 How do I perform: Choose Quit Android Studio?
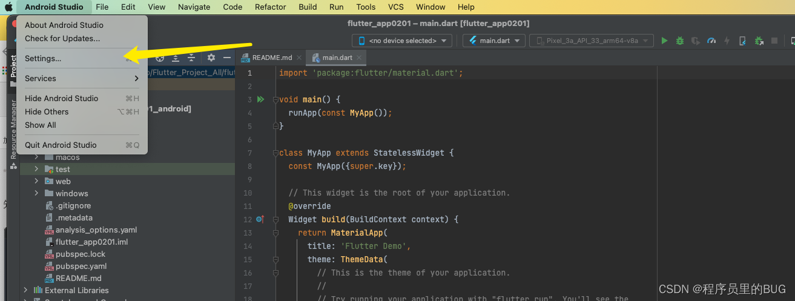point(82,145)
